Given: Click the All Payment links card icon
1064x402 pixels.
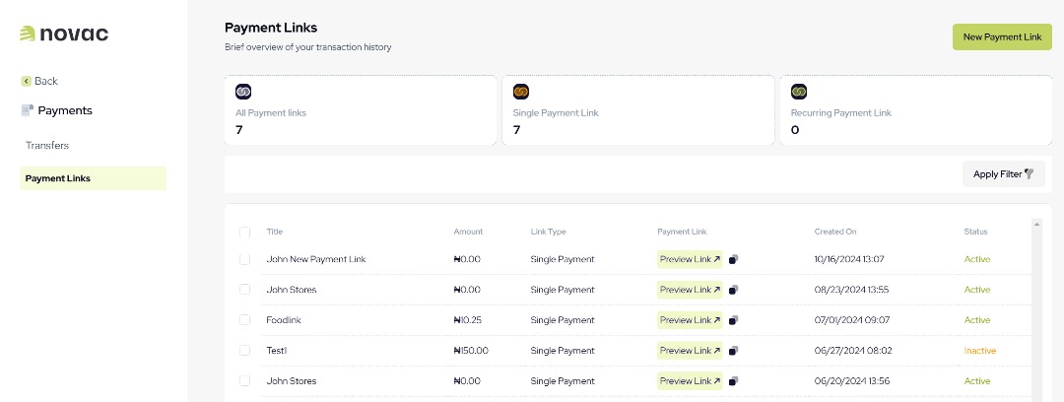Looking at the screenshot, I should tap(243, 92).
